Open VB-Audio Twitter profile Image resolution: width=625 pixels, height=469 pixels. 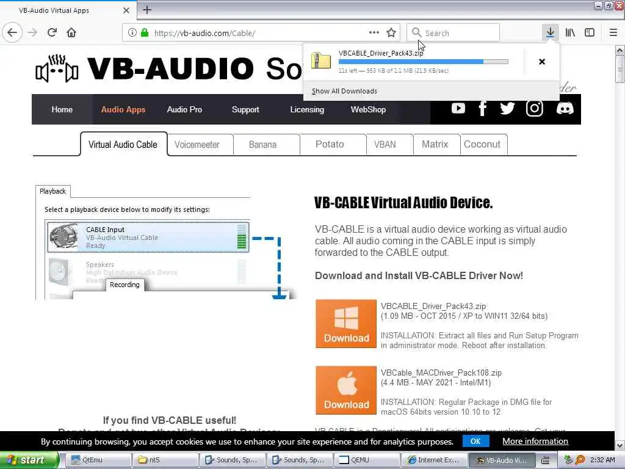507,109
